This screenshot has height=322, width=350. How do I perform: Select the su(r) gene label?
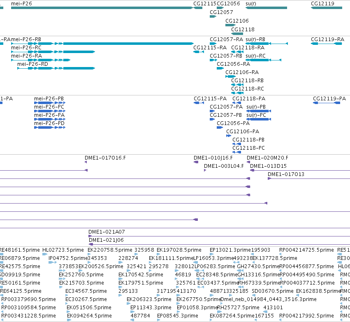coord(250,4)
